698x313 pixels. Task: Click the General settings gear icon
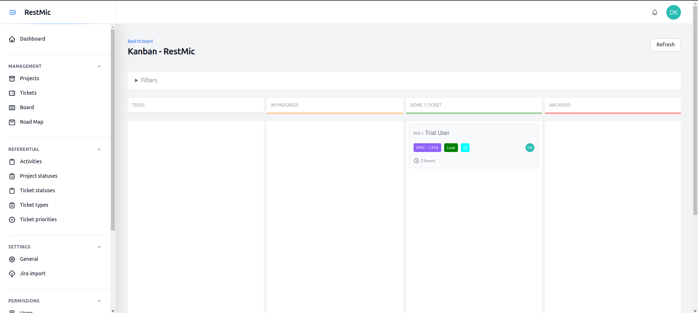[12, 259]
